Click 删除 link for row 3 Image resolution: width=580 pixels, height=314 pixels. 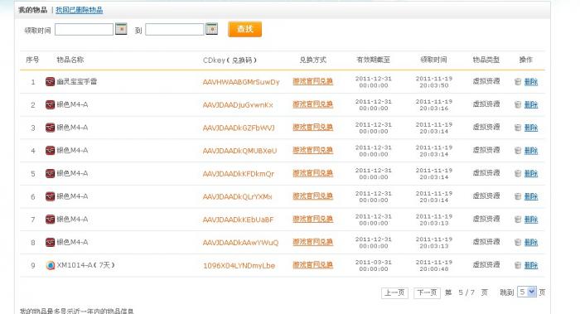click(531, 128)
